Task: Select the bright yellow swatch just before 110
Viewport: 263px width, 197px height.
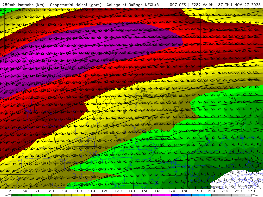Action: (x=88, y=195)
